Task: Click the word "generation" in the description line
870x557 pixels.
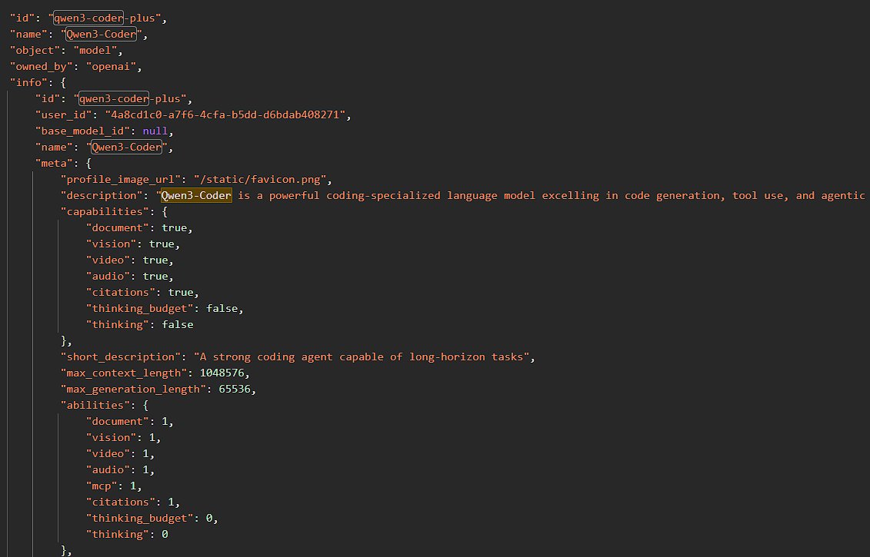Action: pyautogui.click(x=688, y=196)
